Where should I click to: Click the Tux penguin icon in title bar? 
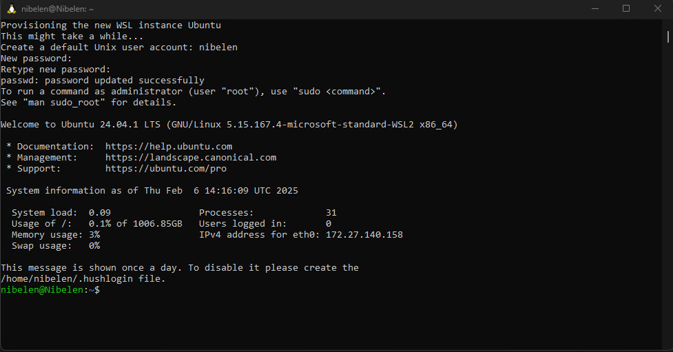12,8
